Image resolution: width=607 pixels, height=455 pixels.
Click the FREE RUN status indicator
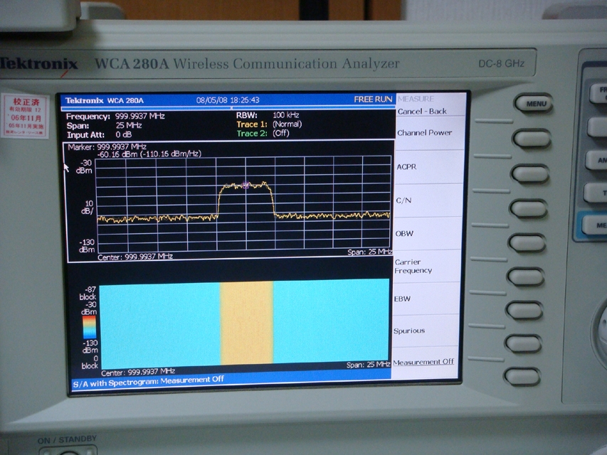coord(373,100)
